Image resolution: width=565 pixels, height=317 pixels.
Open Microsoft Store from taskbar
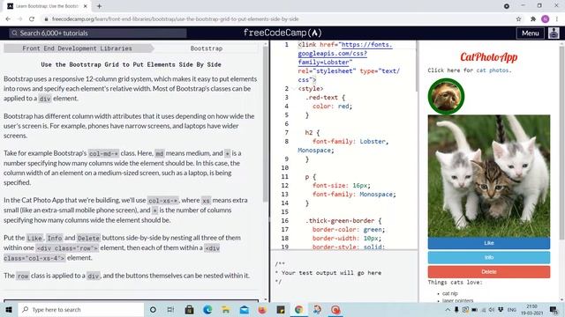pyautogui.click(x=189, y=309)
